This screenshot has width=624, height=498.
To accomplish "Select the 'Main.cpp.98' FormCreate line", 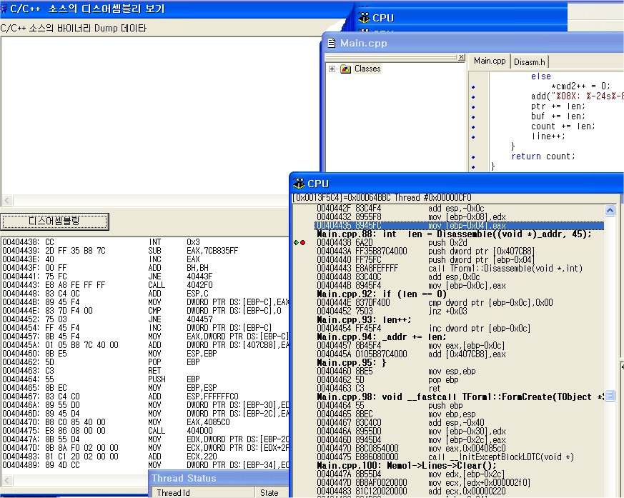I will [460, 397].
